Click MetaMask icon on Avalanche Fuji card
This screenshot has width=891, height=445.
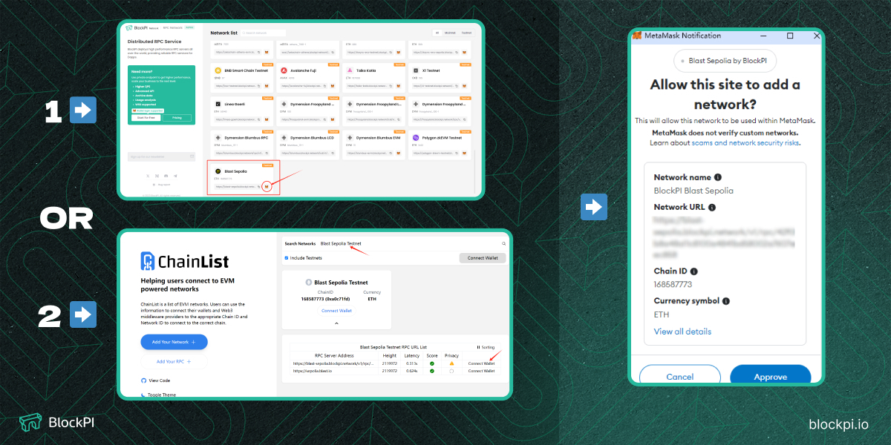click(x=332, y=86)
